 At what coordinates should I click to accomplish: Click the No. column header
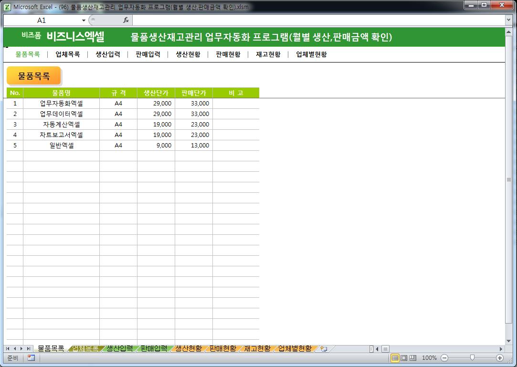(x=15, y=93)
